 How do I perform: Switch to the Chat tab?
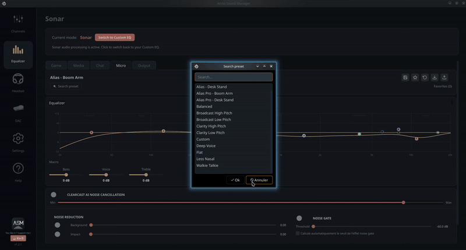(100, 66)
